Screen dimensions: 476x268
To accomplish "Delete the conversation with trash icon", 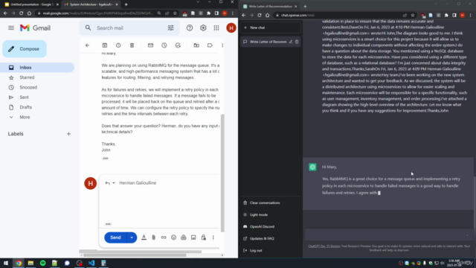I will point(297,42).
